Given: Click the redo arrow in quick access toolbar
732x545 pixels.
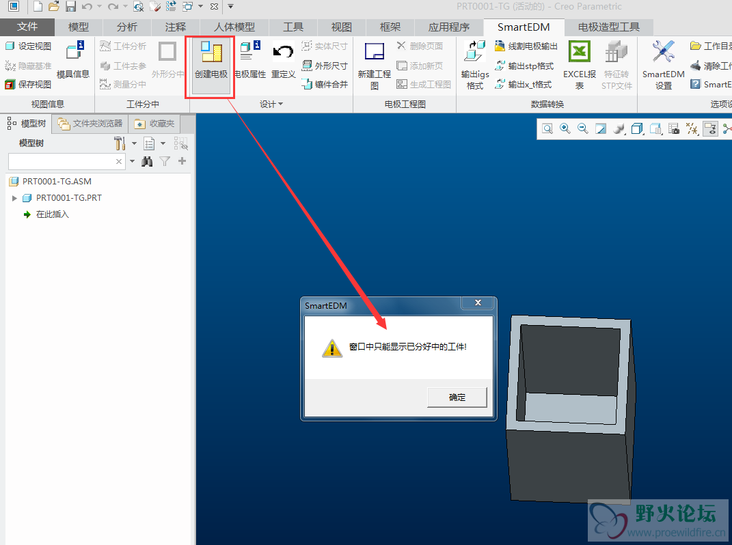Looking at the screenshot, I should pyautogui.click(x=113, y=7).
